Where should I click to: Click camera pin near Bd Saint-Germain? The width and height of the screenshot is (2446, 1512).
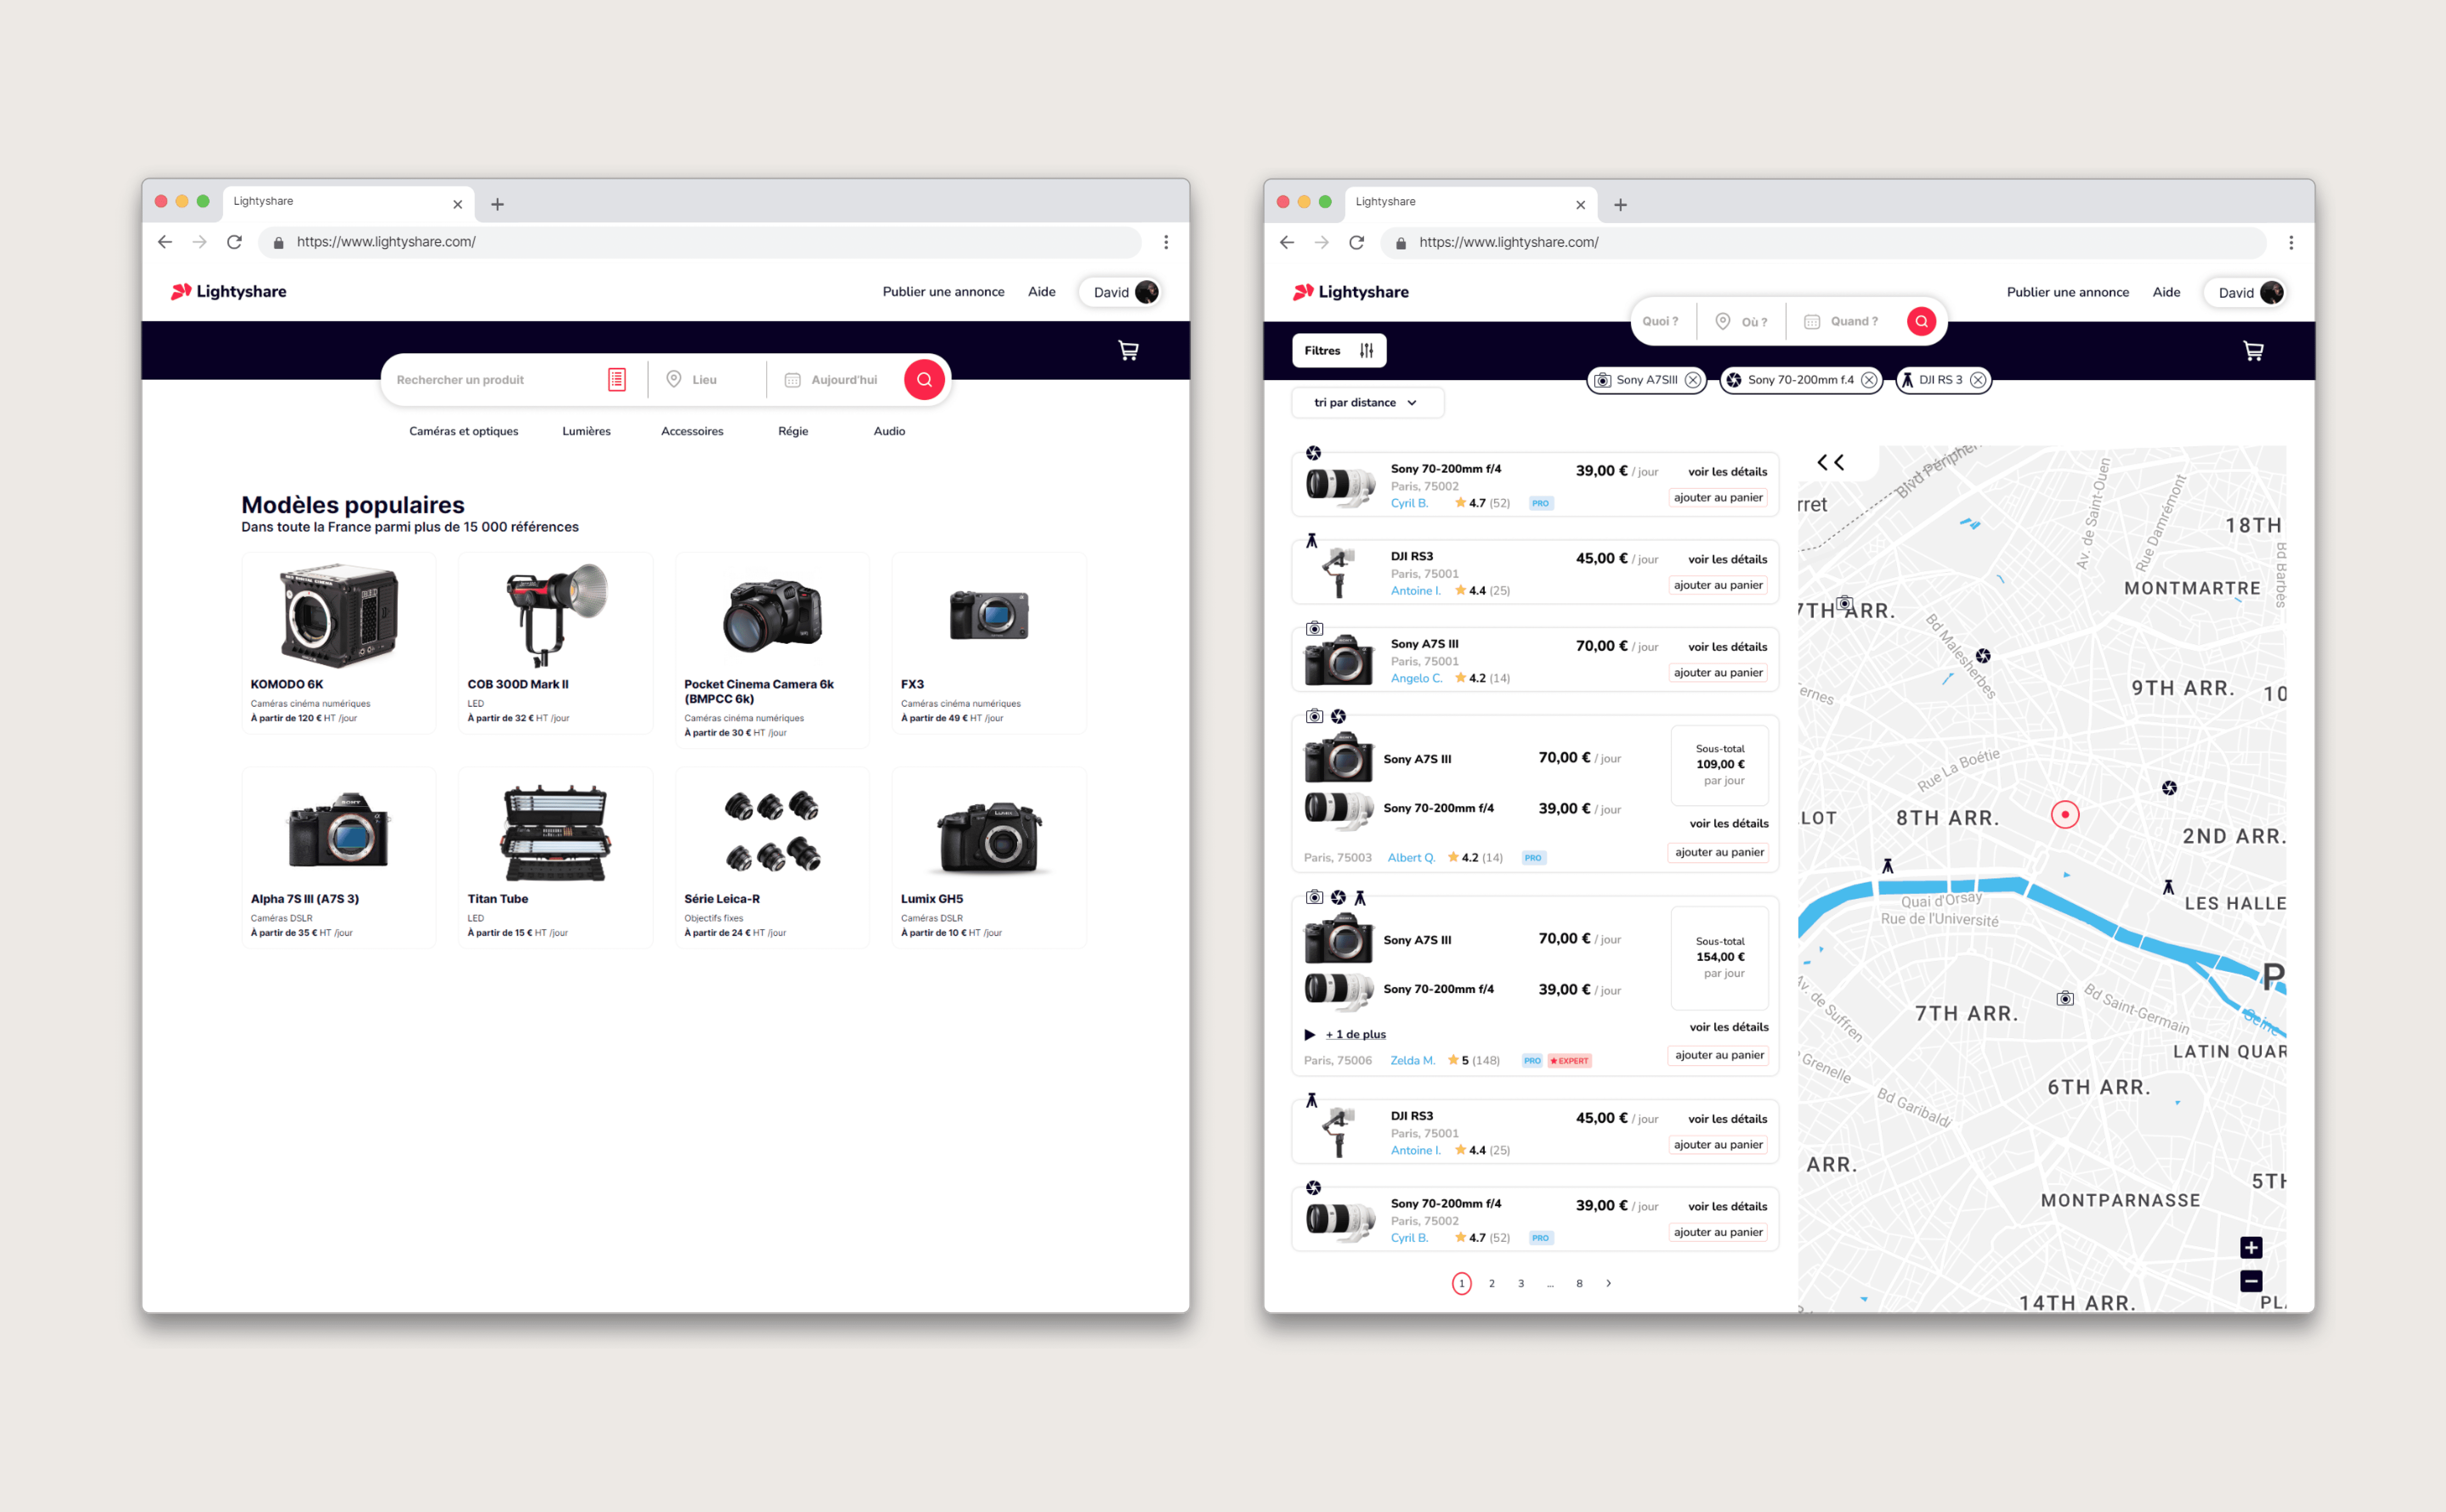coord(2064,998)
